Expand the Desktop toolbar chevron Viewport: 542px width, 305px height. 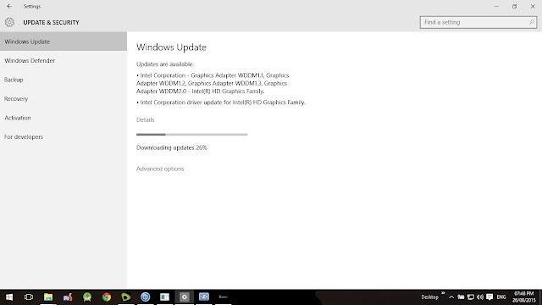pyautogui.click(x=443, y=293)
